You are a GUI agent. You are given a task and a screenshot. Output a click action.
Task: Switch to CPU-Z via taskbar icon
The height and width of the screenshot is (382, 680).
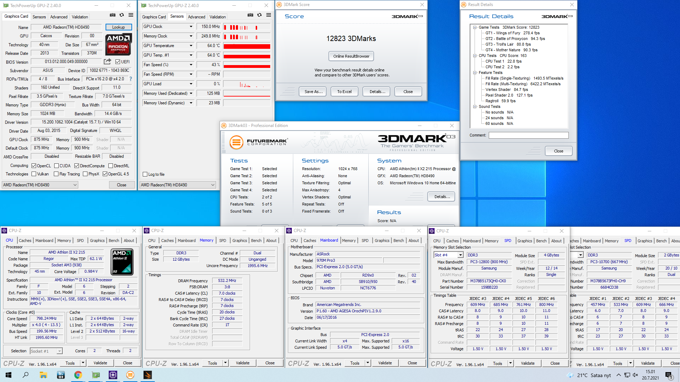click(x=113, y=375)
